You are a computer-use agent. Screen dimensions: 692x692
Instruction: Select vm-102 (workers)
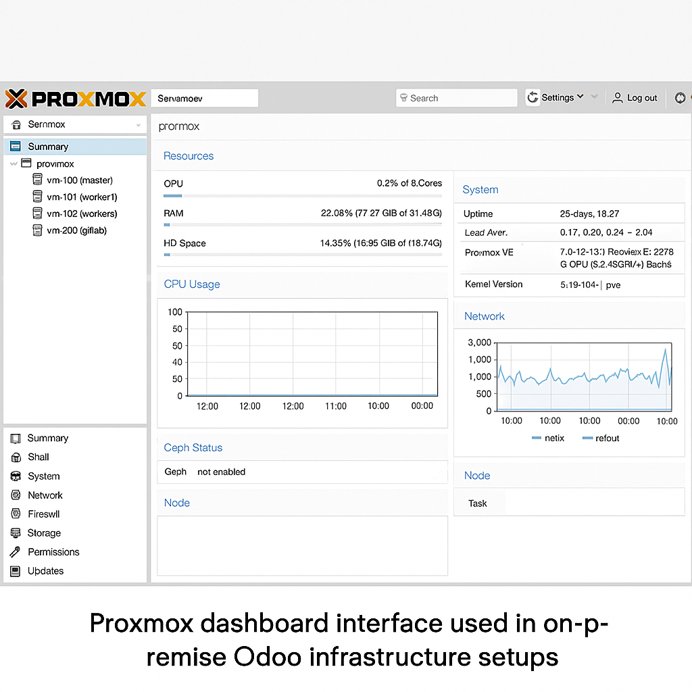click(x=82, y=214)
